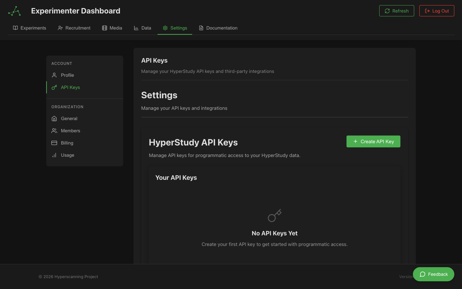This screenshot has width=462, height=289.
Task: Click the HyperStudy logo icon
Action: (14, 11)
